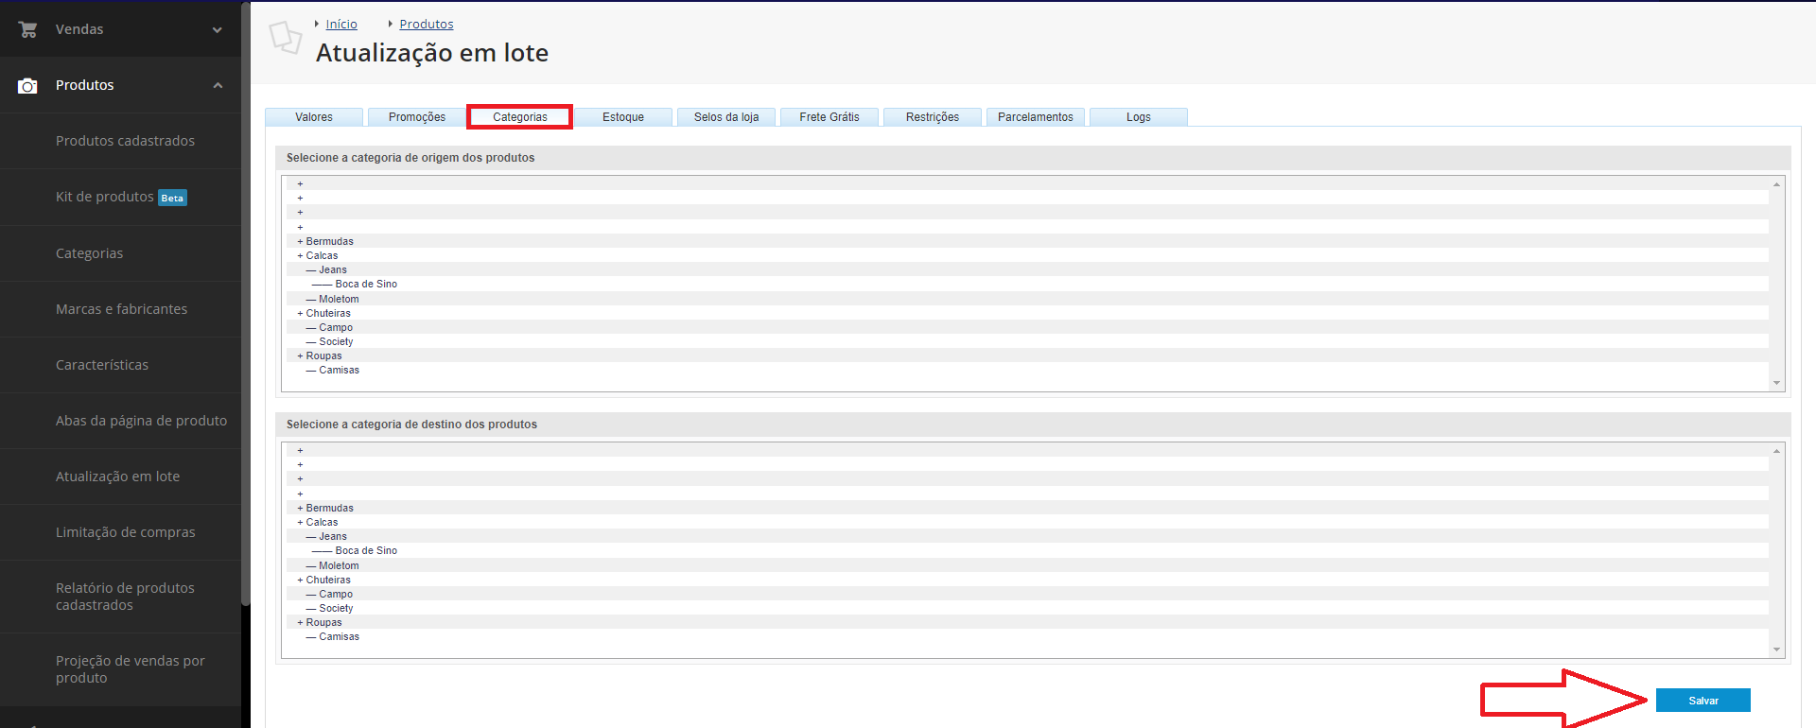Select Society in origin category list
This screenshot has width=1816, height=728.
[1027, 341]
